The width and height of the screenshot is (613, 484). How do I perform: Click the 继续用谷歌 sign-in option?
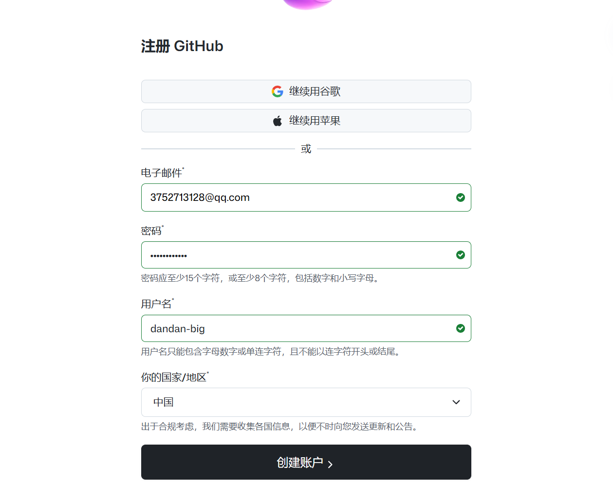[306, 91]
